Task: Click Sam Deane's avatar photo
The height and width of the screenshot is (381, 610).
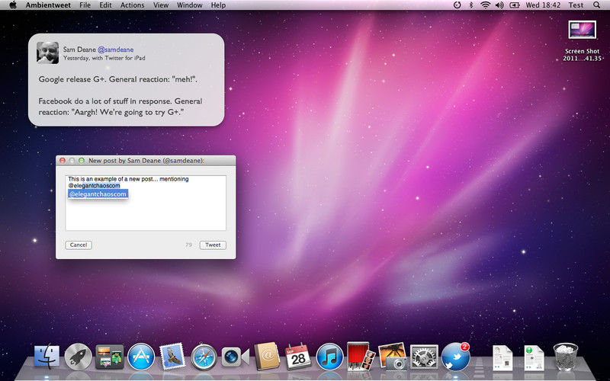Action: coord(47,53)
